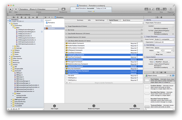182x120 pixels.
Task: Expand the Compile Sources build phase
Action: pos(67,37)
